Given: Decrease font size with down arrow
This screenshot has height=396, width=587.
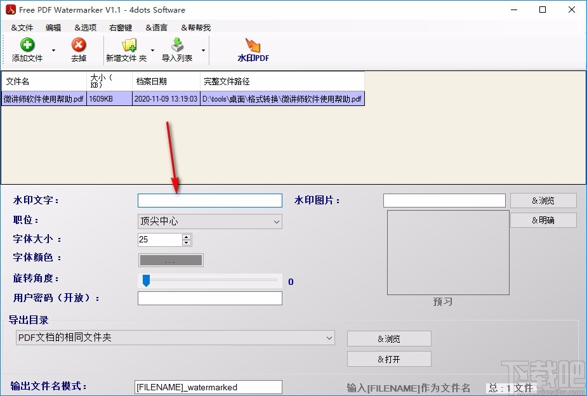Looking at the screenshot, I should [187, 242].
